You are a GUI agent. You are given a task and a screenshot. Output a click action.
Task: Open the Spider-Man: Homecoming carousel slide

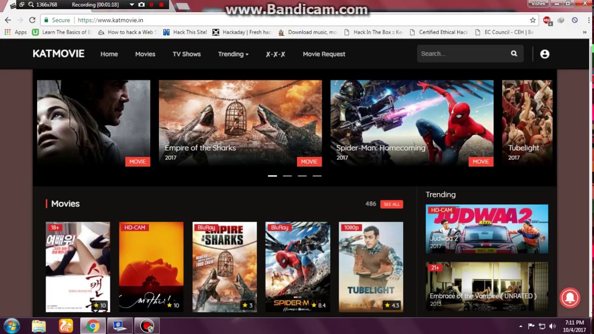pyautogui.click(x=412, y=123)
